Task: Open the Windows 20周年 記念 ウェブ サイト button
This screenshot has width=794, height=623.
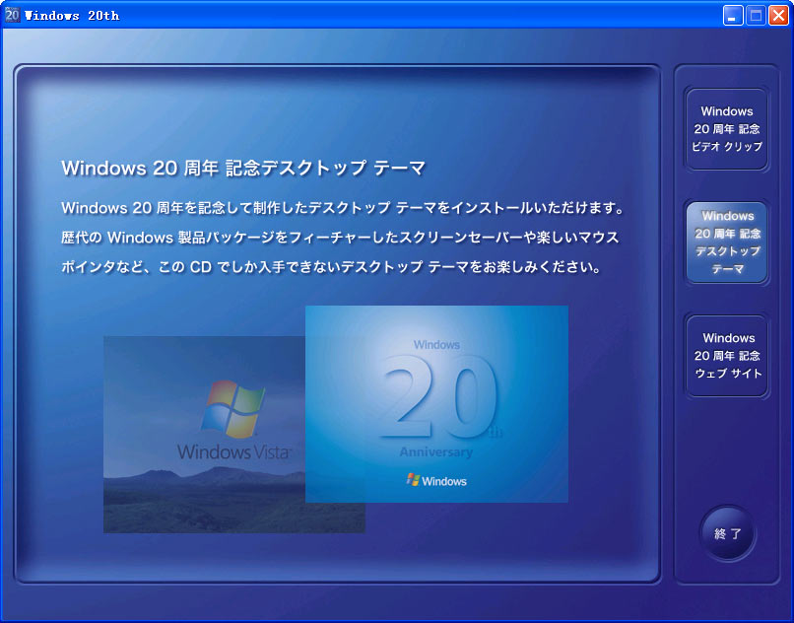Action: 727,356
